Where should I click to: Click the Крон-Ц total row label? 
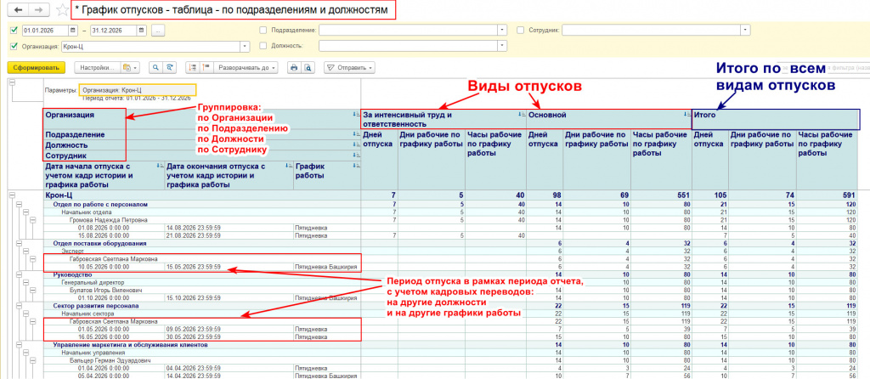coord(59,195)
